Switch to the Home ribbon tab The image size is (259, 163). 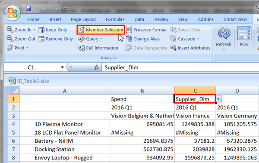[33, 19]
